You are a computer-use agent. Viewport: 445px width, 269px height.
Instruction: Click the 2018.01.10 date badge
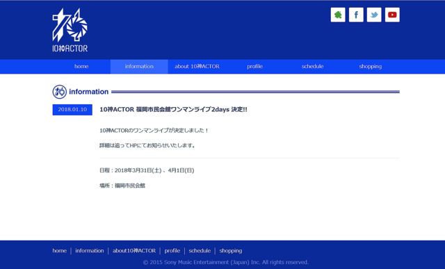pos(72,110)
